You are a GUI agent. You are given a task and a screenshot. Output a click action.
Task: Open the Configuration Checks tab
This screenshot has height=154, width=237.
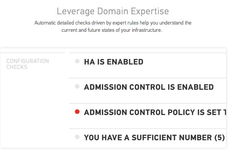pos(28,64)
